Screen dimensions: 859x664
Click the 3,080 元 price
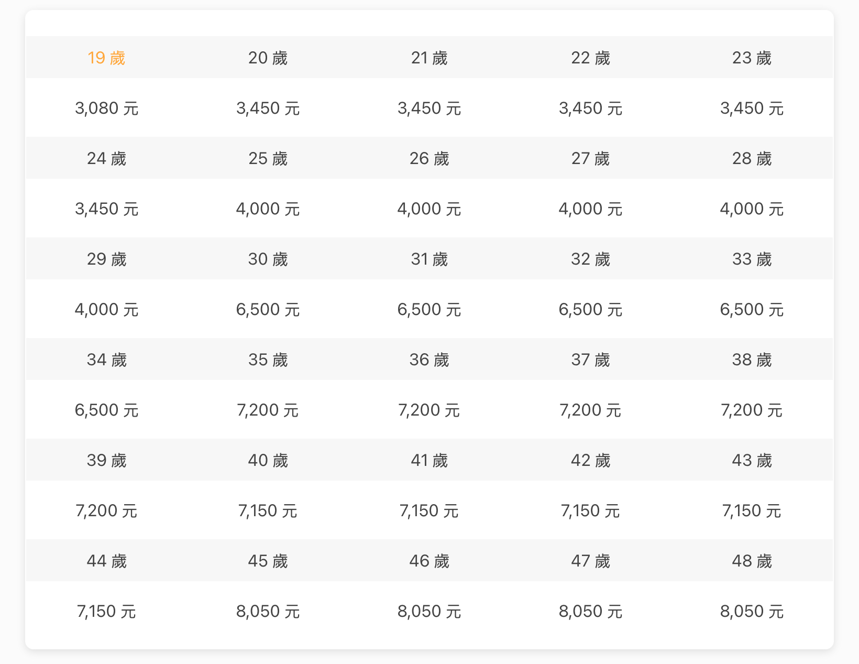pyautogui.click(x=106, y=108)
